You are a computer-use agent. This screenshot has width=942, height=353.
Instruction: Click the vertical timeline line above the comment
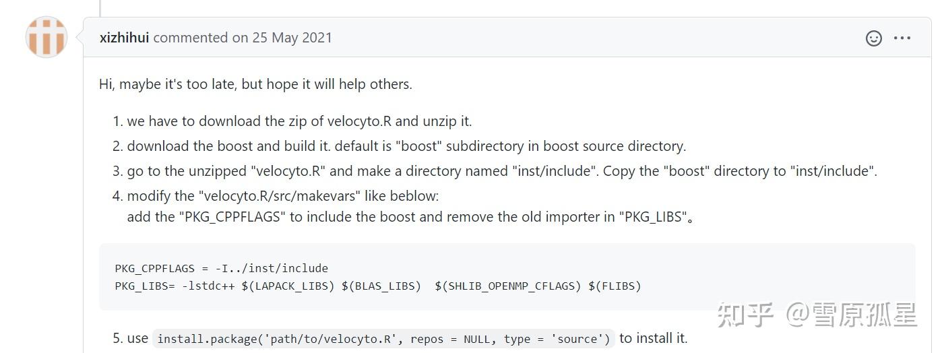(x=100, y=8)
